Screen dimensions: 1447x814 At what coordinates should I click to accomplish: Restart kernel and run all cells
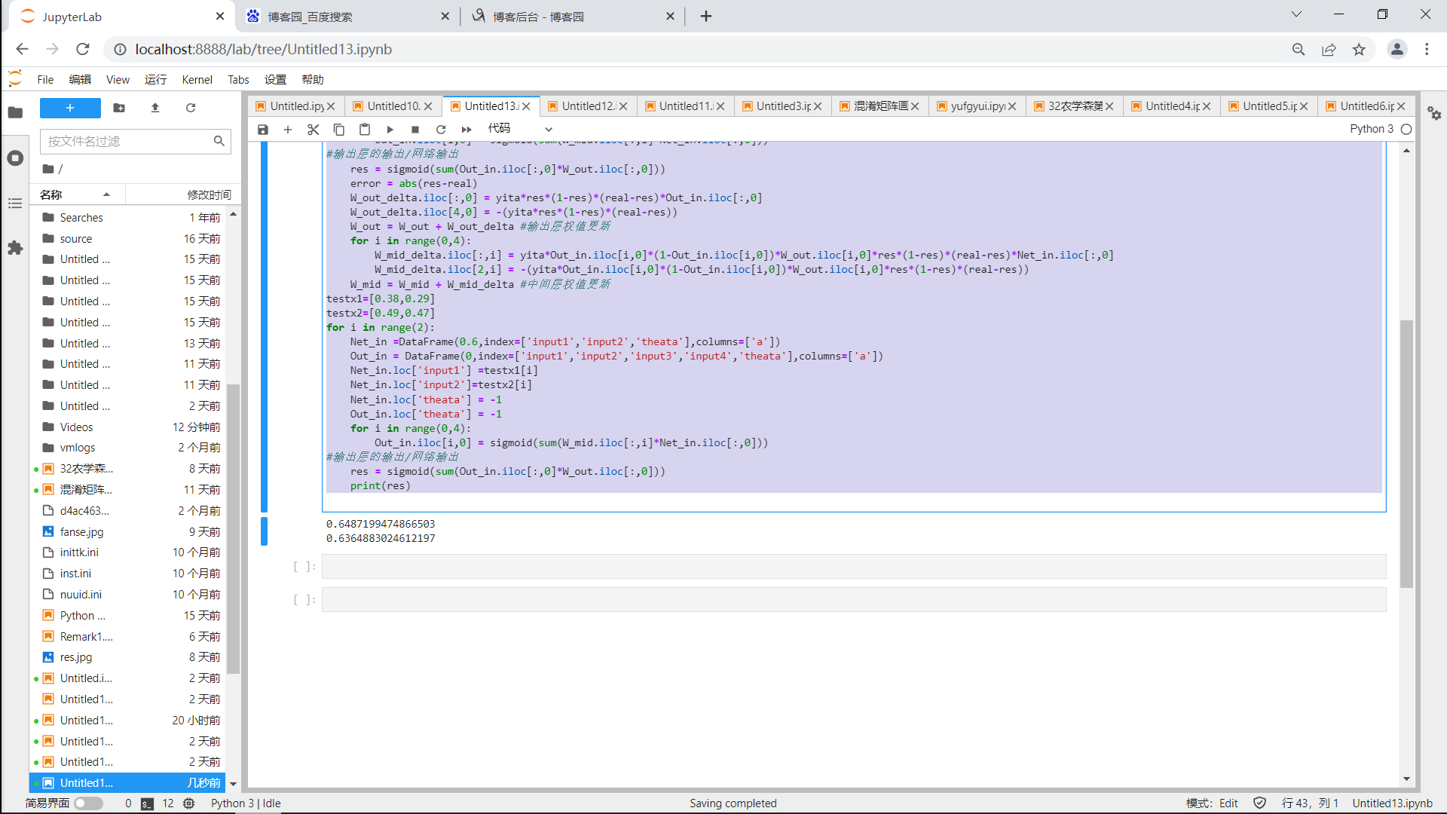click(x=467, y=130)
